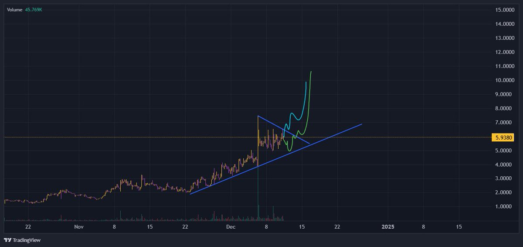This screenshot has width=523, height=247.
Task: Click the 2025 date axis label
Action: (x=388, y=227)
